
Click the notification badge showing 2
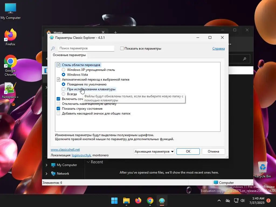268,201
